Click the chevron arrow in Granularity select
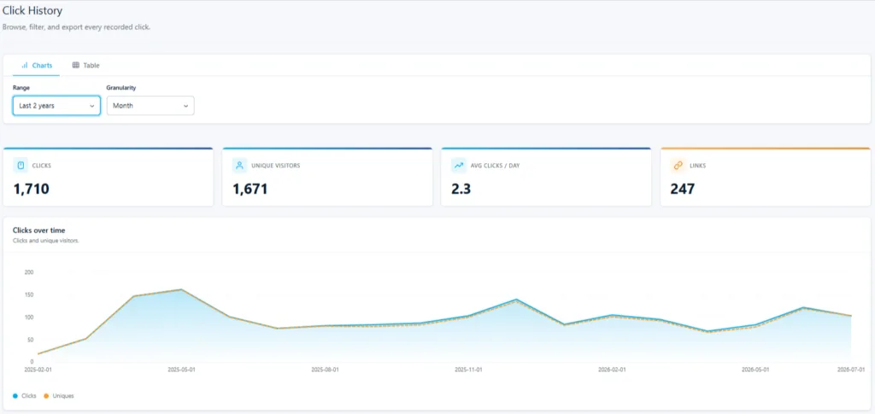Image resolution: width=875 pixels, height=414 pixels. [185, 105]
